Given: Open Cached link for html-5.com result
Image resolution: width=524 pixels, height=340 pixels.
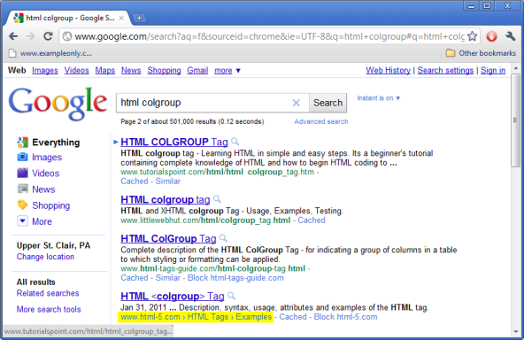Looking at the screenshot, I should pos(293,317).
